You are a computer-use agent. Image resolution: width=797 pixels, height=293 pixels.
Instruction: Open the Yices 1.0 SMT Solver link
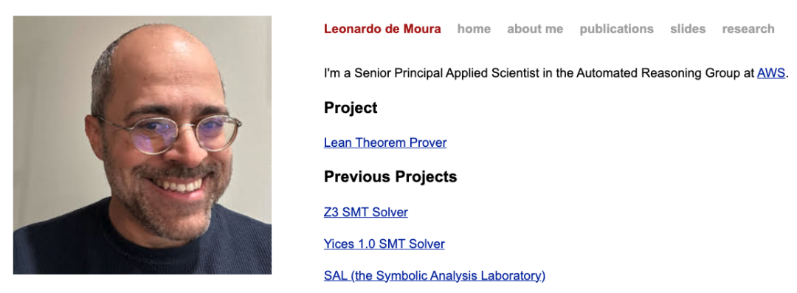384,244
